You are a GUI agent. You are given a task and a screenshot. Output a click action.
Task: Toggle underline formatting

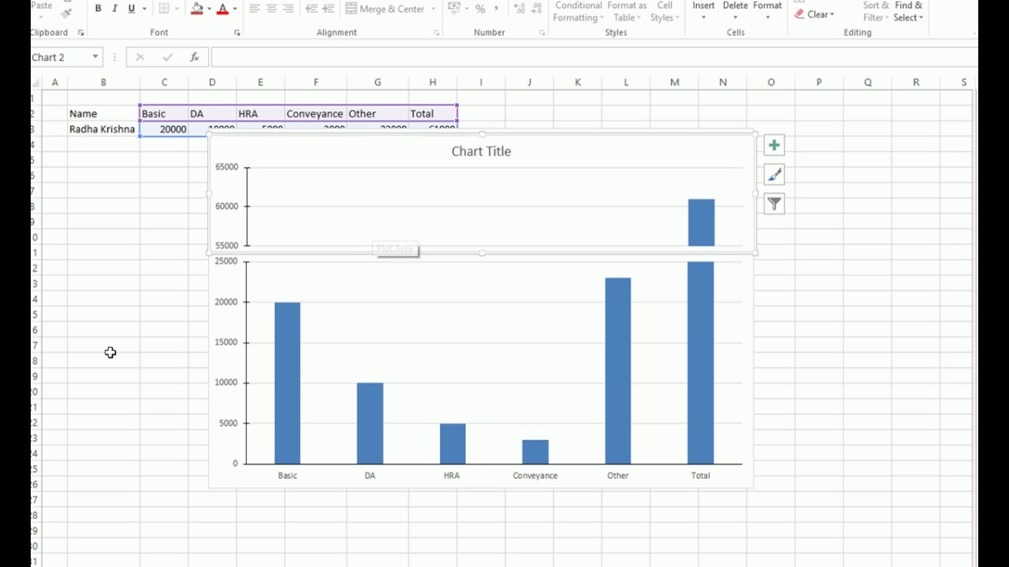[131, 9]
